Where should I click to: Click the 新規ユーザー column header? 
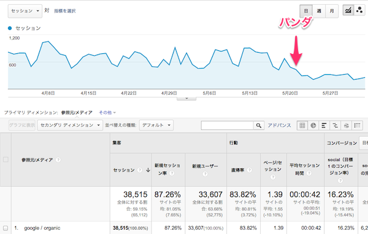pyautogui.click(x=205, y=166)
